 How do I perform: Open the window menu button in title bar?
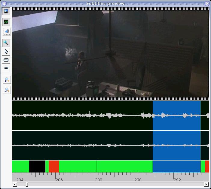click(4, 4)
